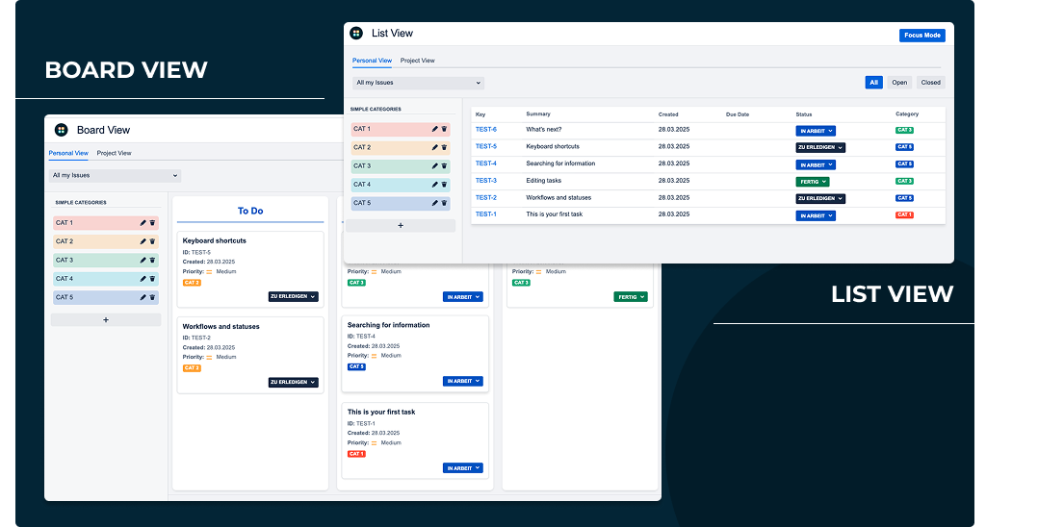Click red CAT 1 badge in TEST-1 row
This screenshot has height=527, width=1038.
click(x=904, y=214)
